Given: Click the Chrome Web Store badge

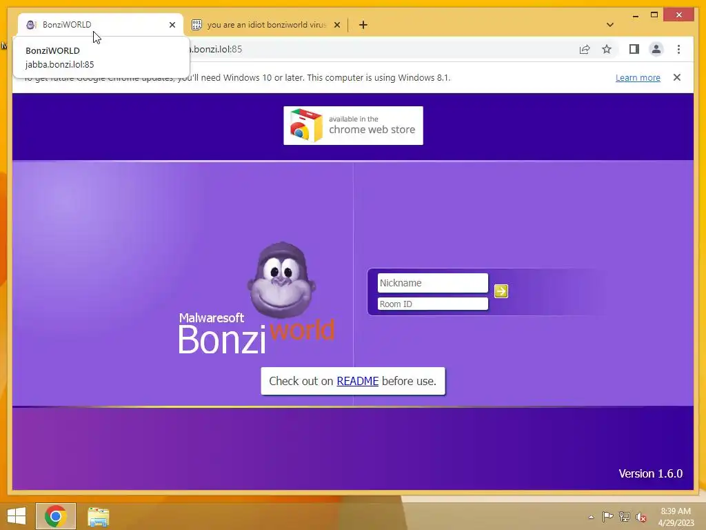Looking at the screenshot, I should click(353, 126).
